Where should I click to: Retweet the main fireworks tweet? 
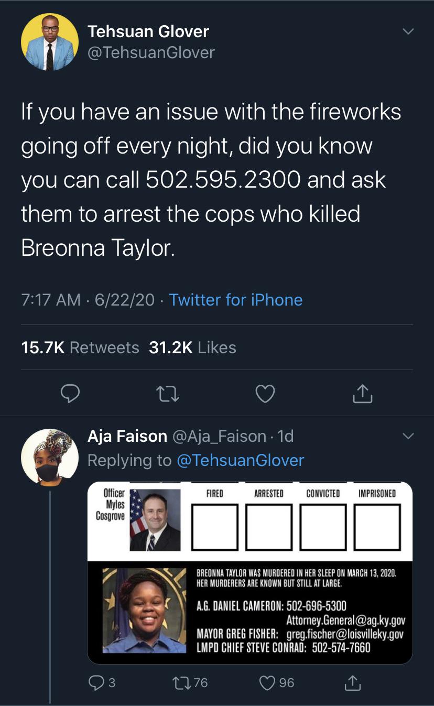pos(167,394)
